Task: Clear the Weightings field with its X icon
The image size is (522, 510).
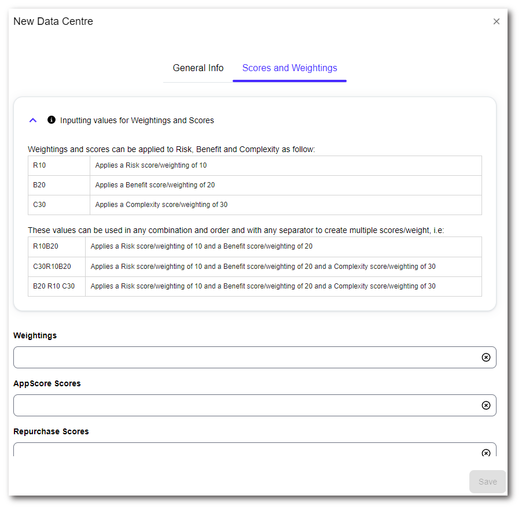Action: (486, 357)
